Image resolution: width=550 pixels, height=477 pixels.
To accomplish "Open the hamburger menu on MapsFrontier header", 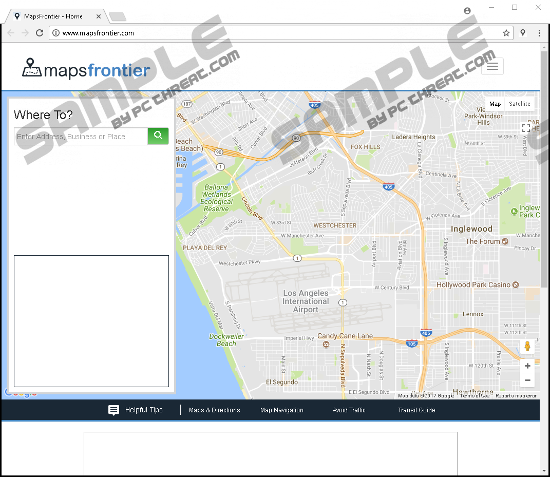I will [x=492, y=66].
